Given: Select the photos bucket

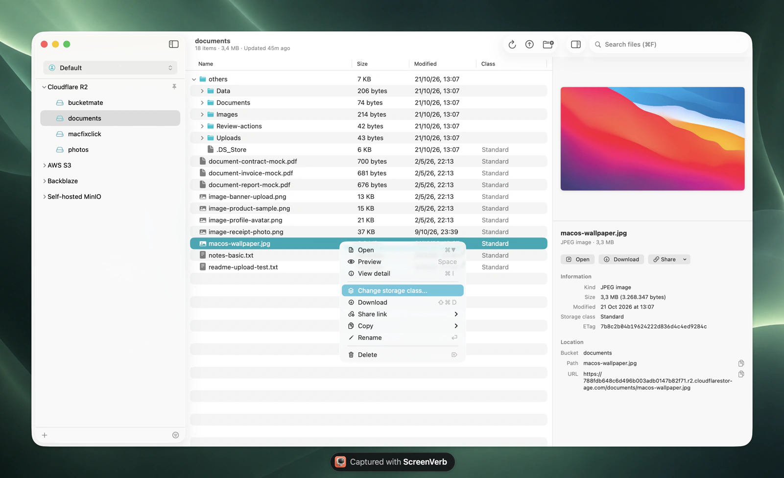Looking at the screenshot, I should (110, 149).
